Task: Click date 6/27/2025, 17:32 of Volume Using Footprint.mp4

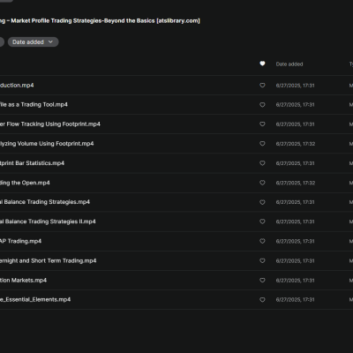Action: tap(296, 144)
